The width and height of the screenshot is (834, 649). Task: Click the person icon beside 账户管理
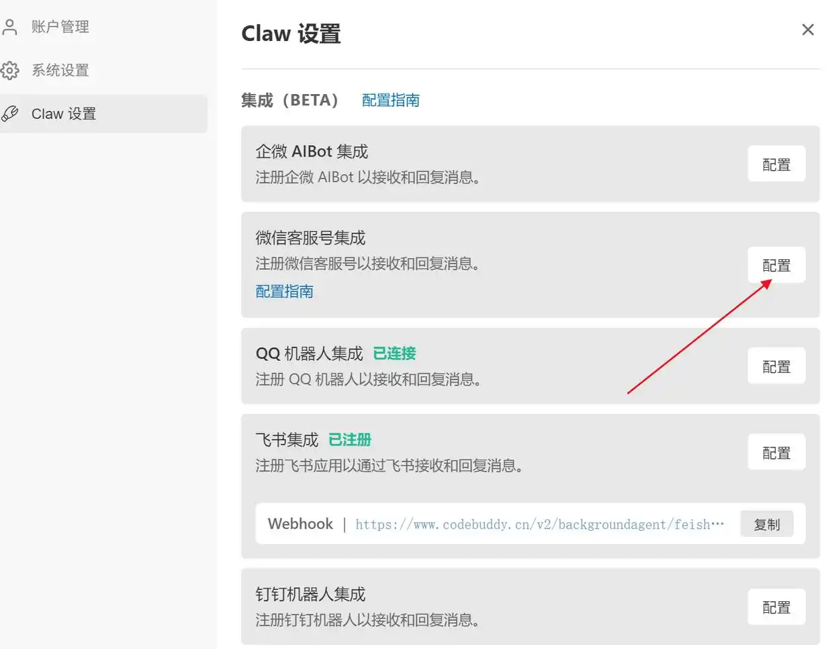[x=10, y=26]
